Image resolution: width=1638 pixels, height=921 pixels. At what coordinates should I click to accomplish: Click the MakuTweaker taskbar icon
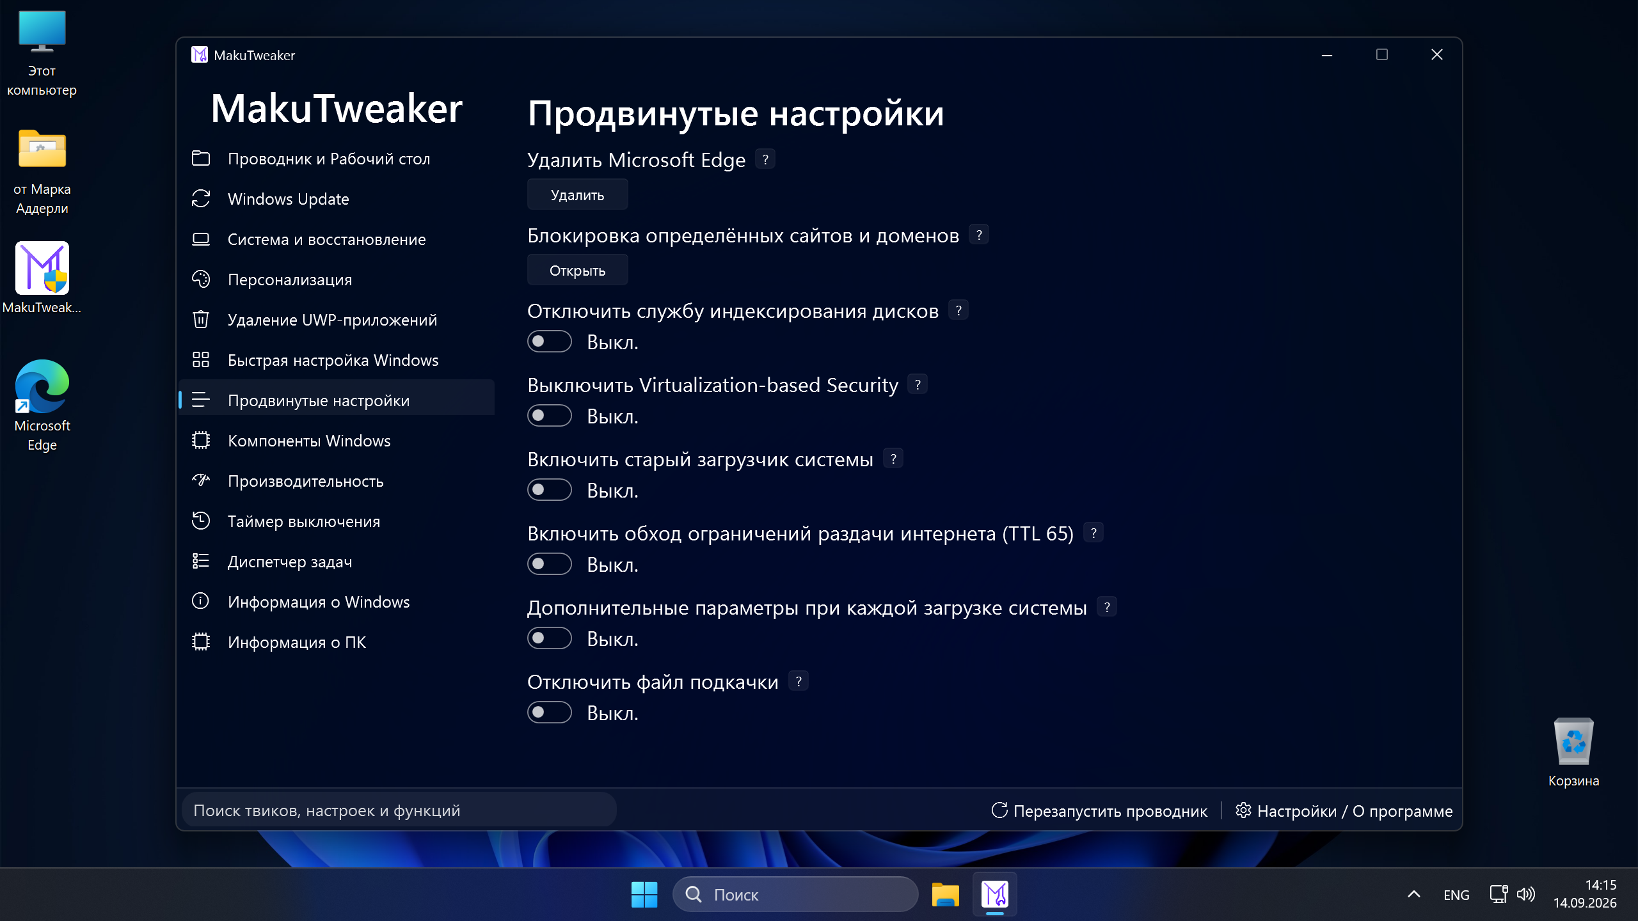(994, 894)
